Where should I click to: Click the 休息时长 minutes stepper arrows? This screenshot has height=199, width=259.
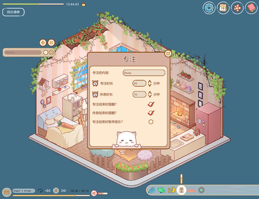point(150,94)
